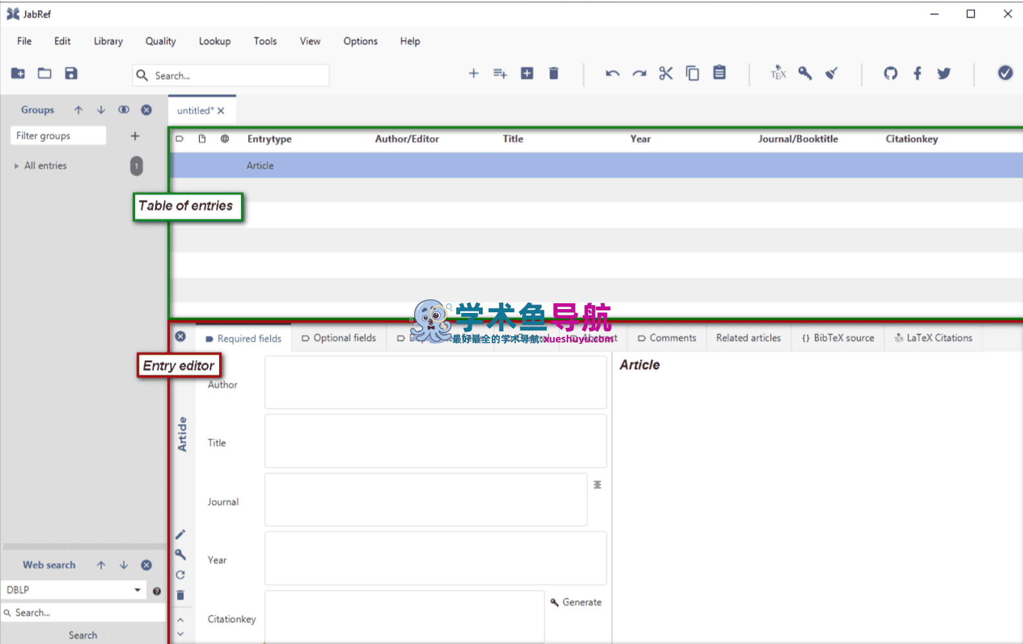This screenshot has width=1023, height=644.
Task: Open the JabRef Facebook page icon
Action: (x=918, y=74)
